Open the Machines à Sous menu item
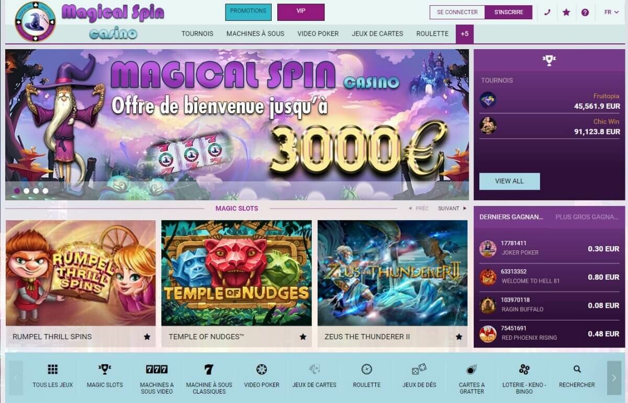 pyautogui.click(x=255, y=33)
